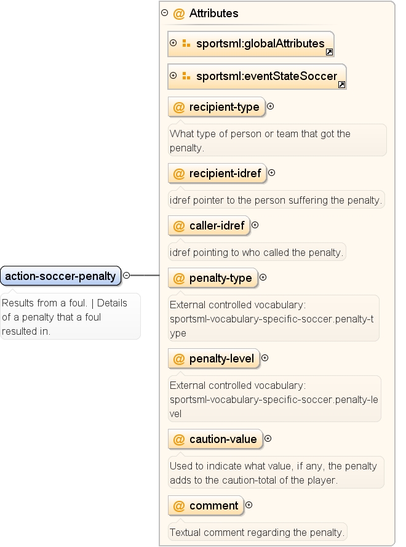Screen dimensions: 406x547
Task: Click the @ icon of comment
Action: tap(179, 506)
